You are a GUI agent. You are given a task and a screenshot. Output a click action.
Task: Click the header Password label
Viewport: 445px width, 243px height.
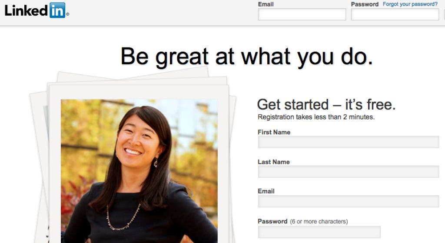tap(365, 4)
